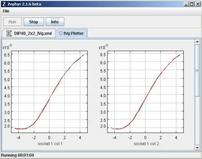The height and width of the screenshot is (159, 202).
Task: Click the script document icon on DIP40 tab
Action: (x=9, y=33)
